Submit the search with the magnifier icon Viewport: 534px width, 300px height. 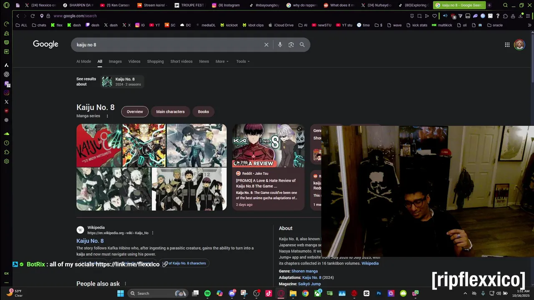302,45
